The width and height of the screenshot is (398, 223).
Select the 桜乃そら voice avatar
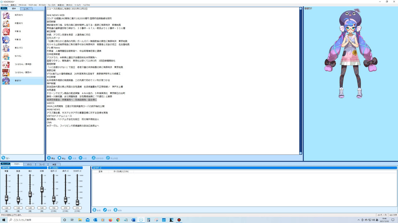click(x=6, y=56)
